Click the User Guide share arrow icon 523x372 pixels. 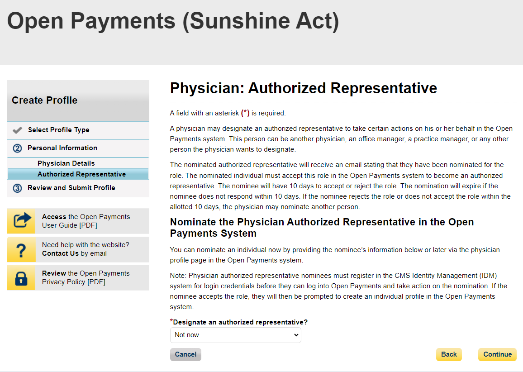[21, 221]
